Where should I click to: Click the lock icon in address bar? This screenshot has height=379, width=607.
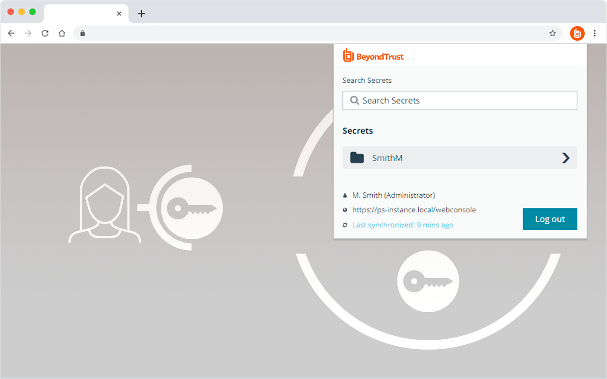[x=83, y=33]
